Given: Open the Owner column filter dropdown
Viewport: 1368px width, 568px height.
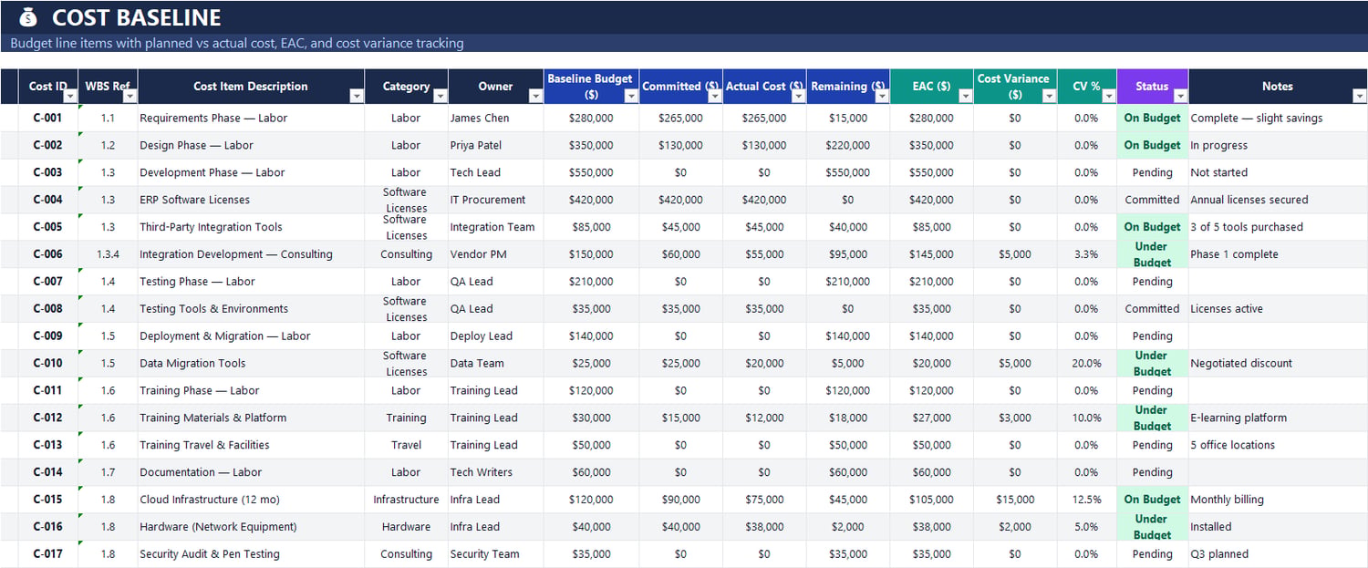Looking at the screenshot, I should pos(536,96).
